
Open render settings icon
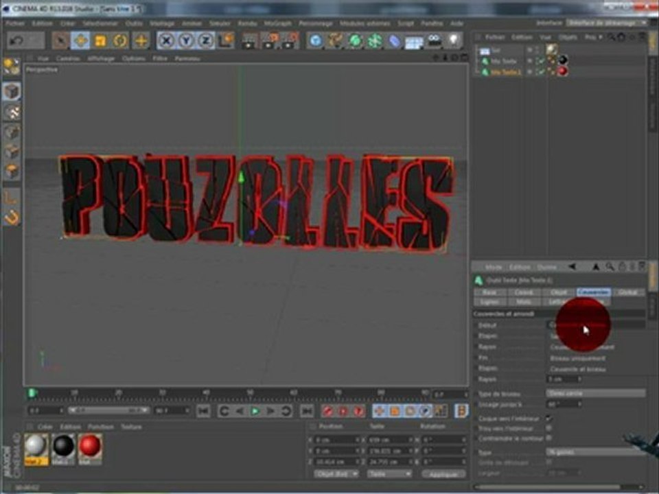click(x=290, y=40)
